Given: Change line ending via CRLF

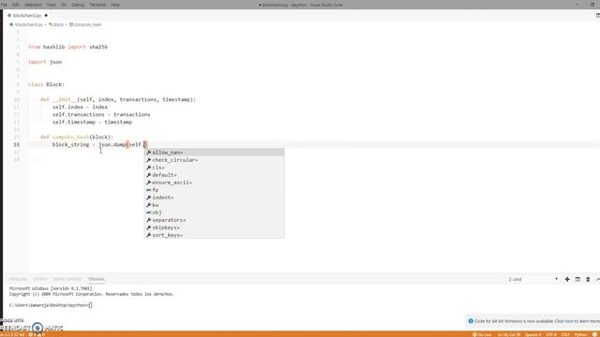Looking at the screenshot, I should pos(565,335).
